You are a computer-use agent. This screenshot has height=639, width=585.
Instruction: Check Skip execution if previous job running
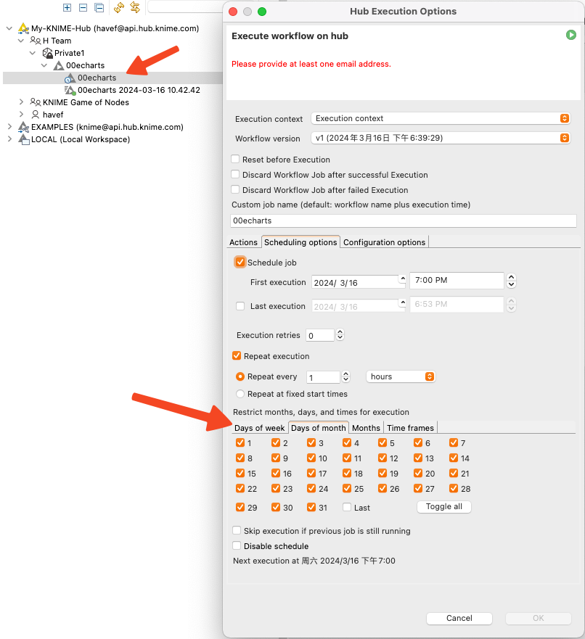click(x=237, y=530)
